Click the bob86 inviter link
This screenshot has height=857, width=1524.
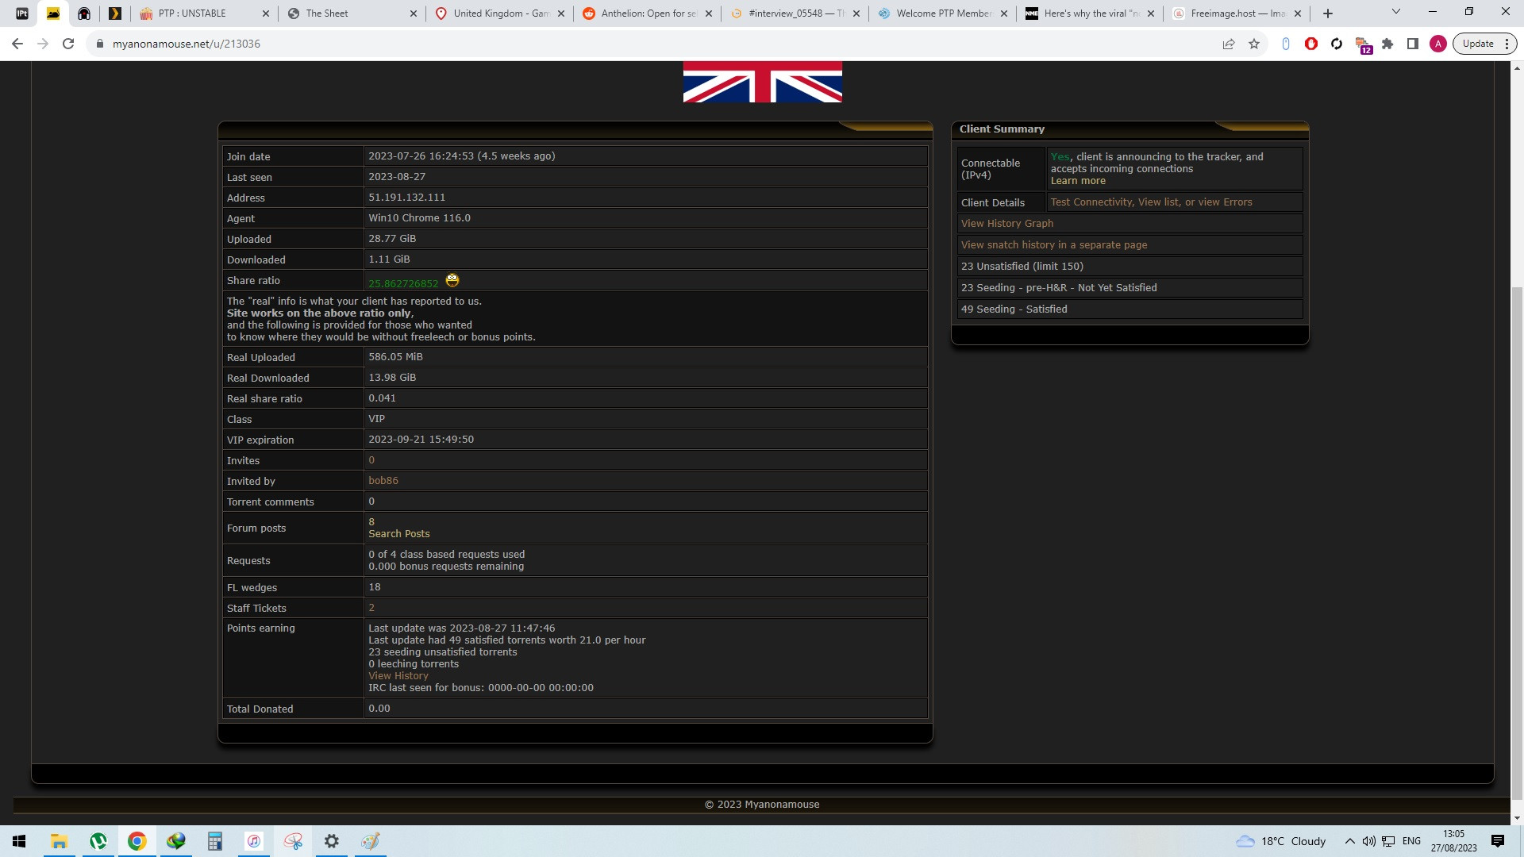click(x=383, y=481)
